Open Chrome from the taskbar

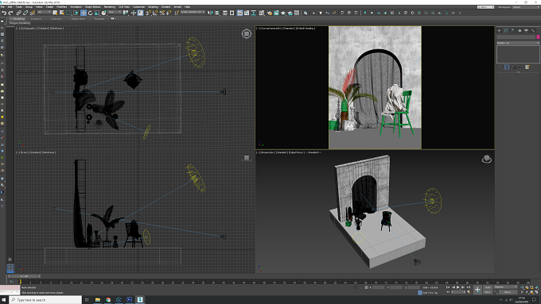108,300
